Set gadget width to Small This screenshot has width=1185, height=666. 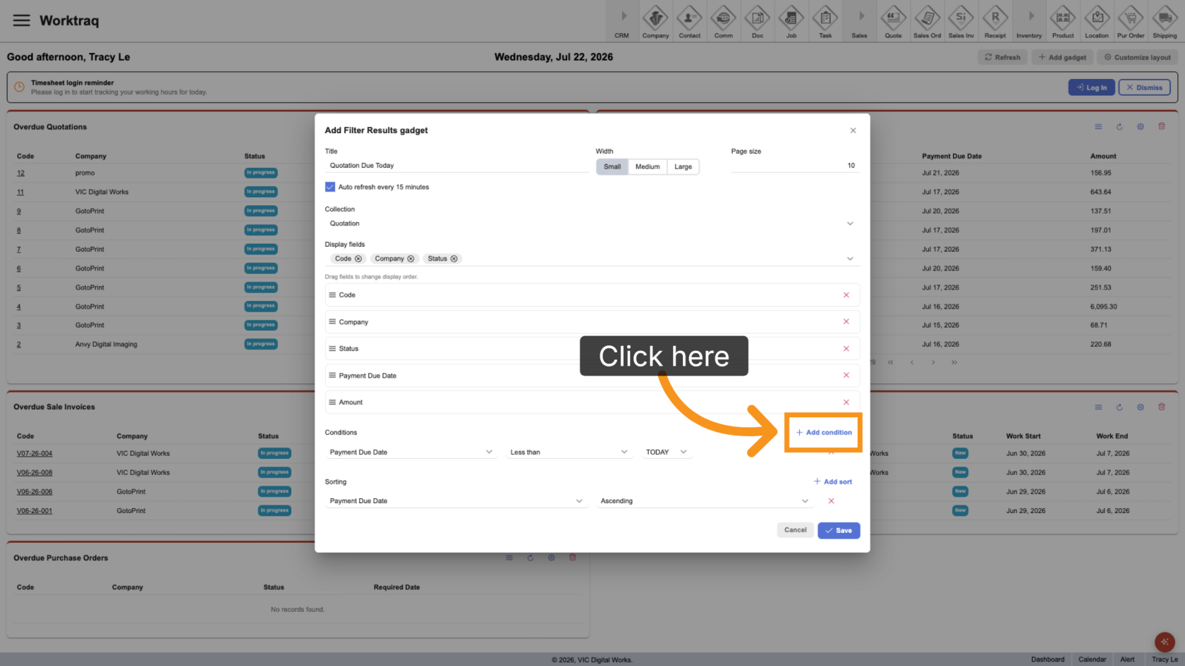click(x=612, y=167)
